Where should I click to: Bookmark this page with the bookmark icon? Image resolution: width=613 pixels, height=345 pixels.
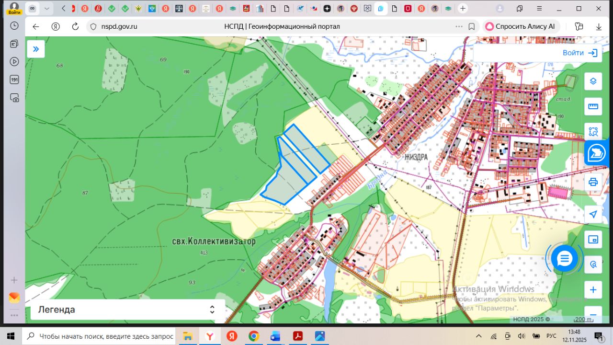pyautogui.click(x=472, y=26)
